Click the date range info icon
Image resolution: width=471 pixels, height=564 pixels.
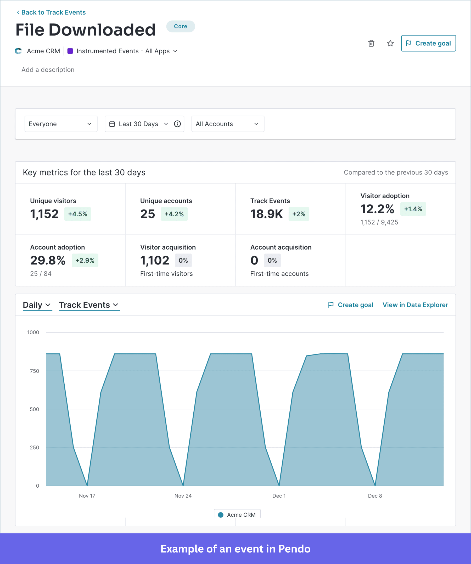click(x=177, y=124)
